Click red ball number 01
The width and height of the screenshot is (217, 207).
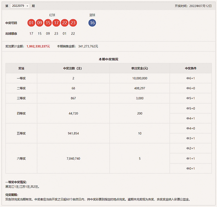31,23
